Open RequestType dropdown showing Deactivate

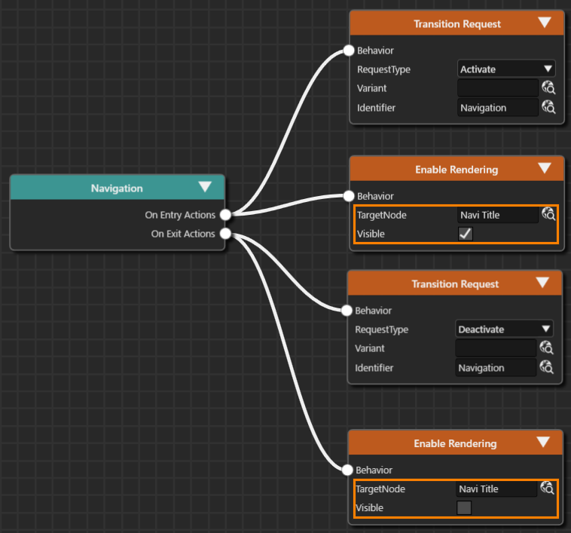click(505, 329)
